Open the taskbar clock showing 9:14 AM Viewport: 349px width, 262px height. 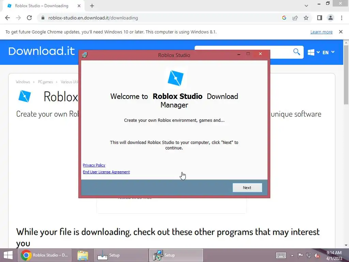334,256
